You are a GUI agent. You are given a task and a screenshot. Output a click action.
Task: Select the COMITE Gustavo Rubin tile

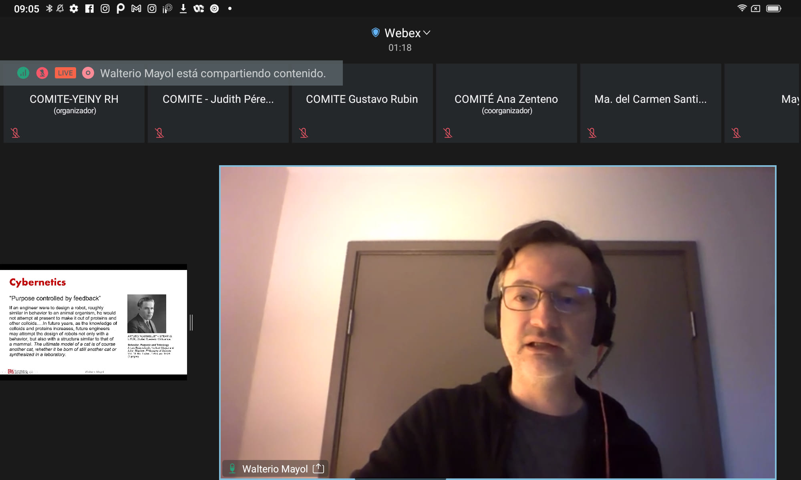pos(362,103)
